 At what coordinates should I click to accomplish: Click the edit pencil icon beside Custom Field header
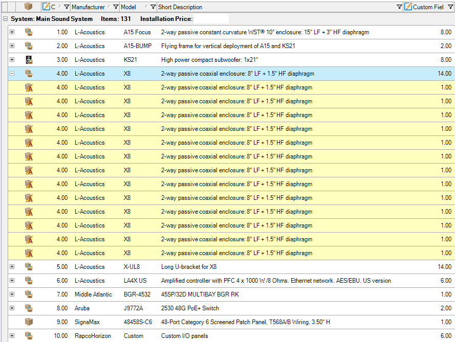coord(408,7)
